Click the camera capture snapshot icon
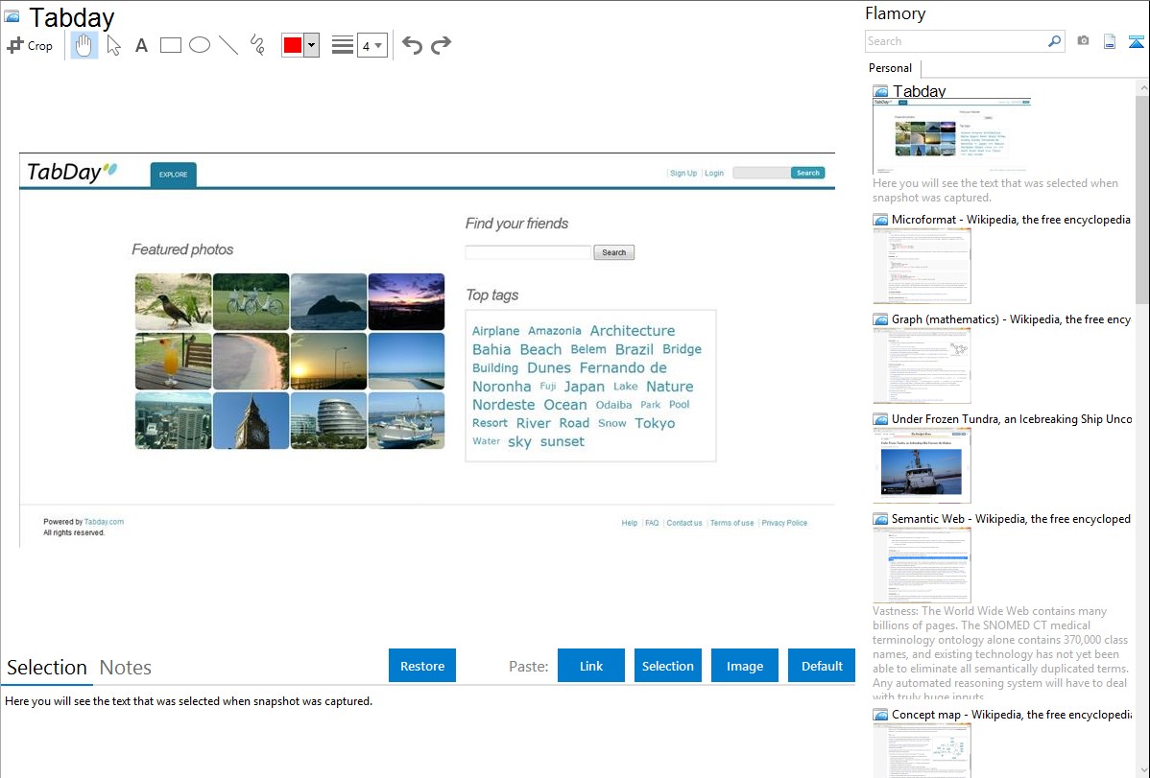 pyautogui.click(x=1083, y=41)
